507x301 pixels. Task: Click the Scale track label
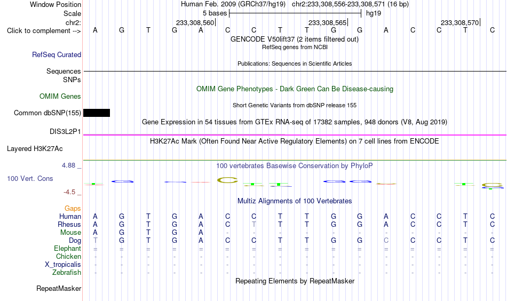tap(72, 13)
